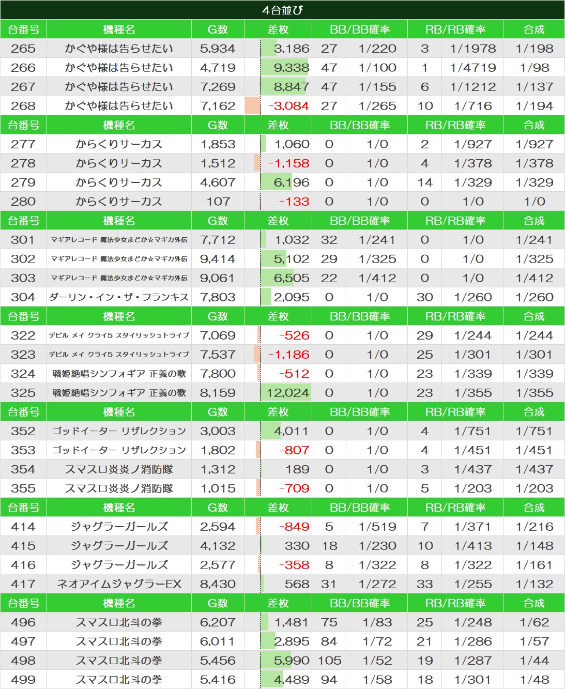Image resolution: width=565 pixels, height=689 pixels.
Task: Select machine number 301
Action: click(x=23, y=240)
